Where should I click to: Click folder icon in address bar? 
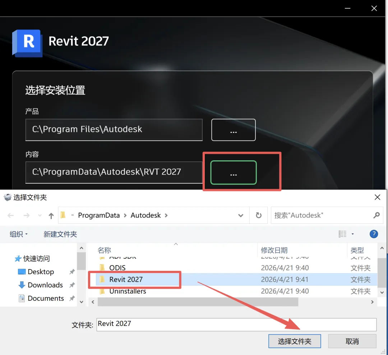(63, 215)
